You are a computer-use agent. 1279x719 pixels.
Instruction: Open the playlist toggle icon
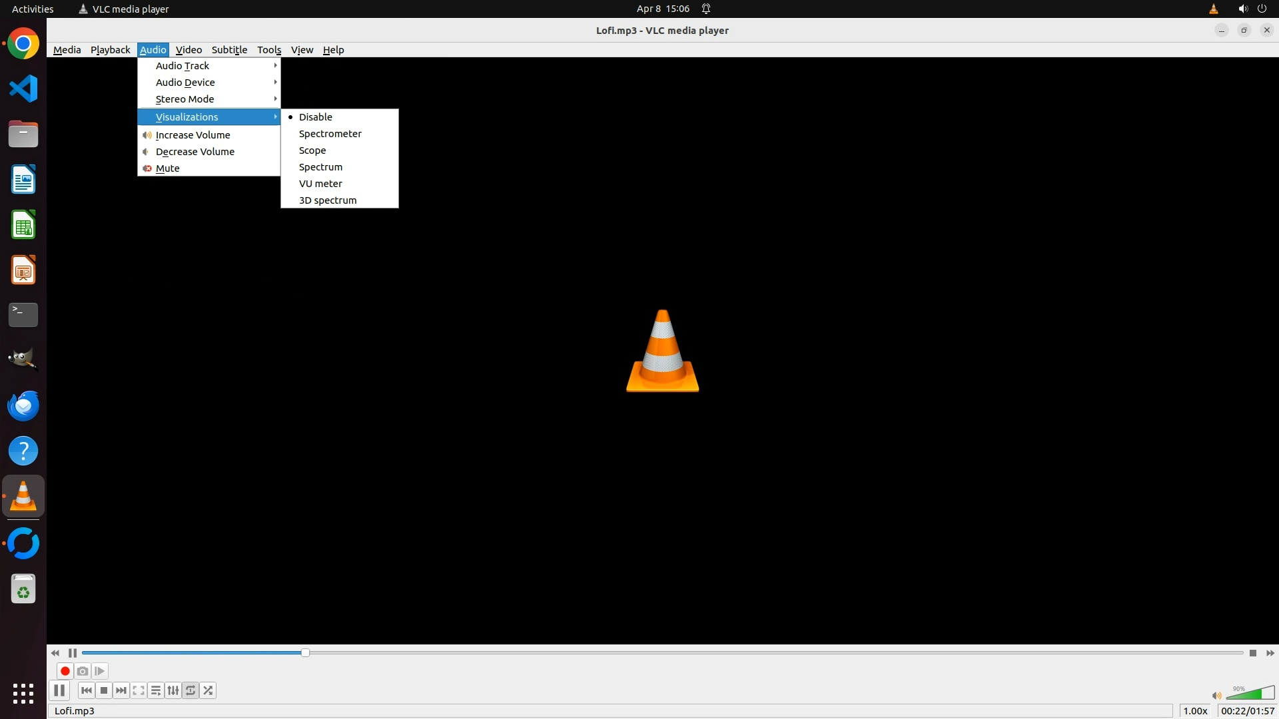(x=156, y=690)
